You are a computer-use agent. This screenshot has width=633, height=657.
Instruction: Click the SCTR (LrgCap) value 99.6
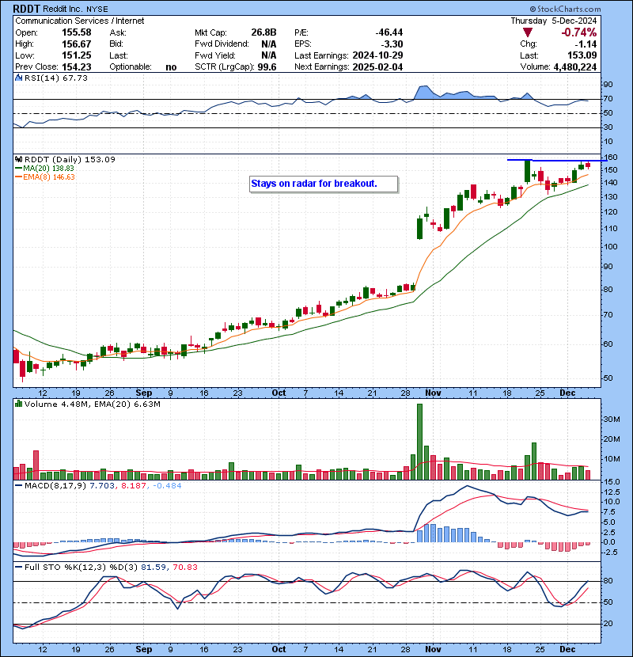267,66
